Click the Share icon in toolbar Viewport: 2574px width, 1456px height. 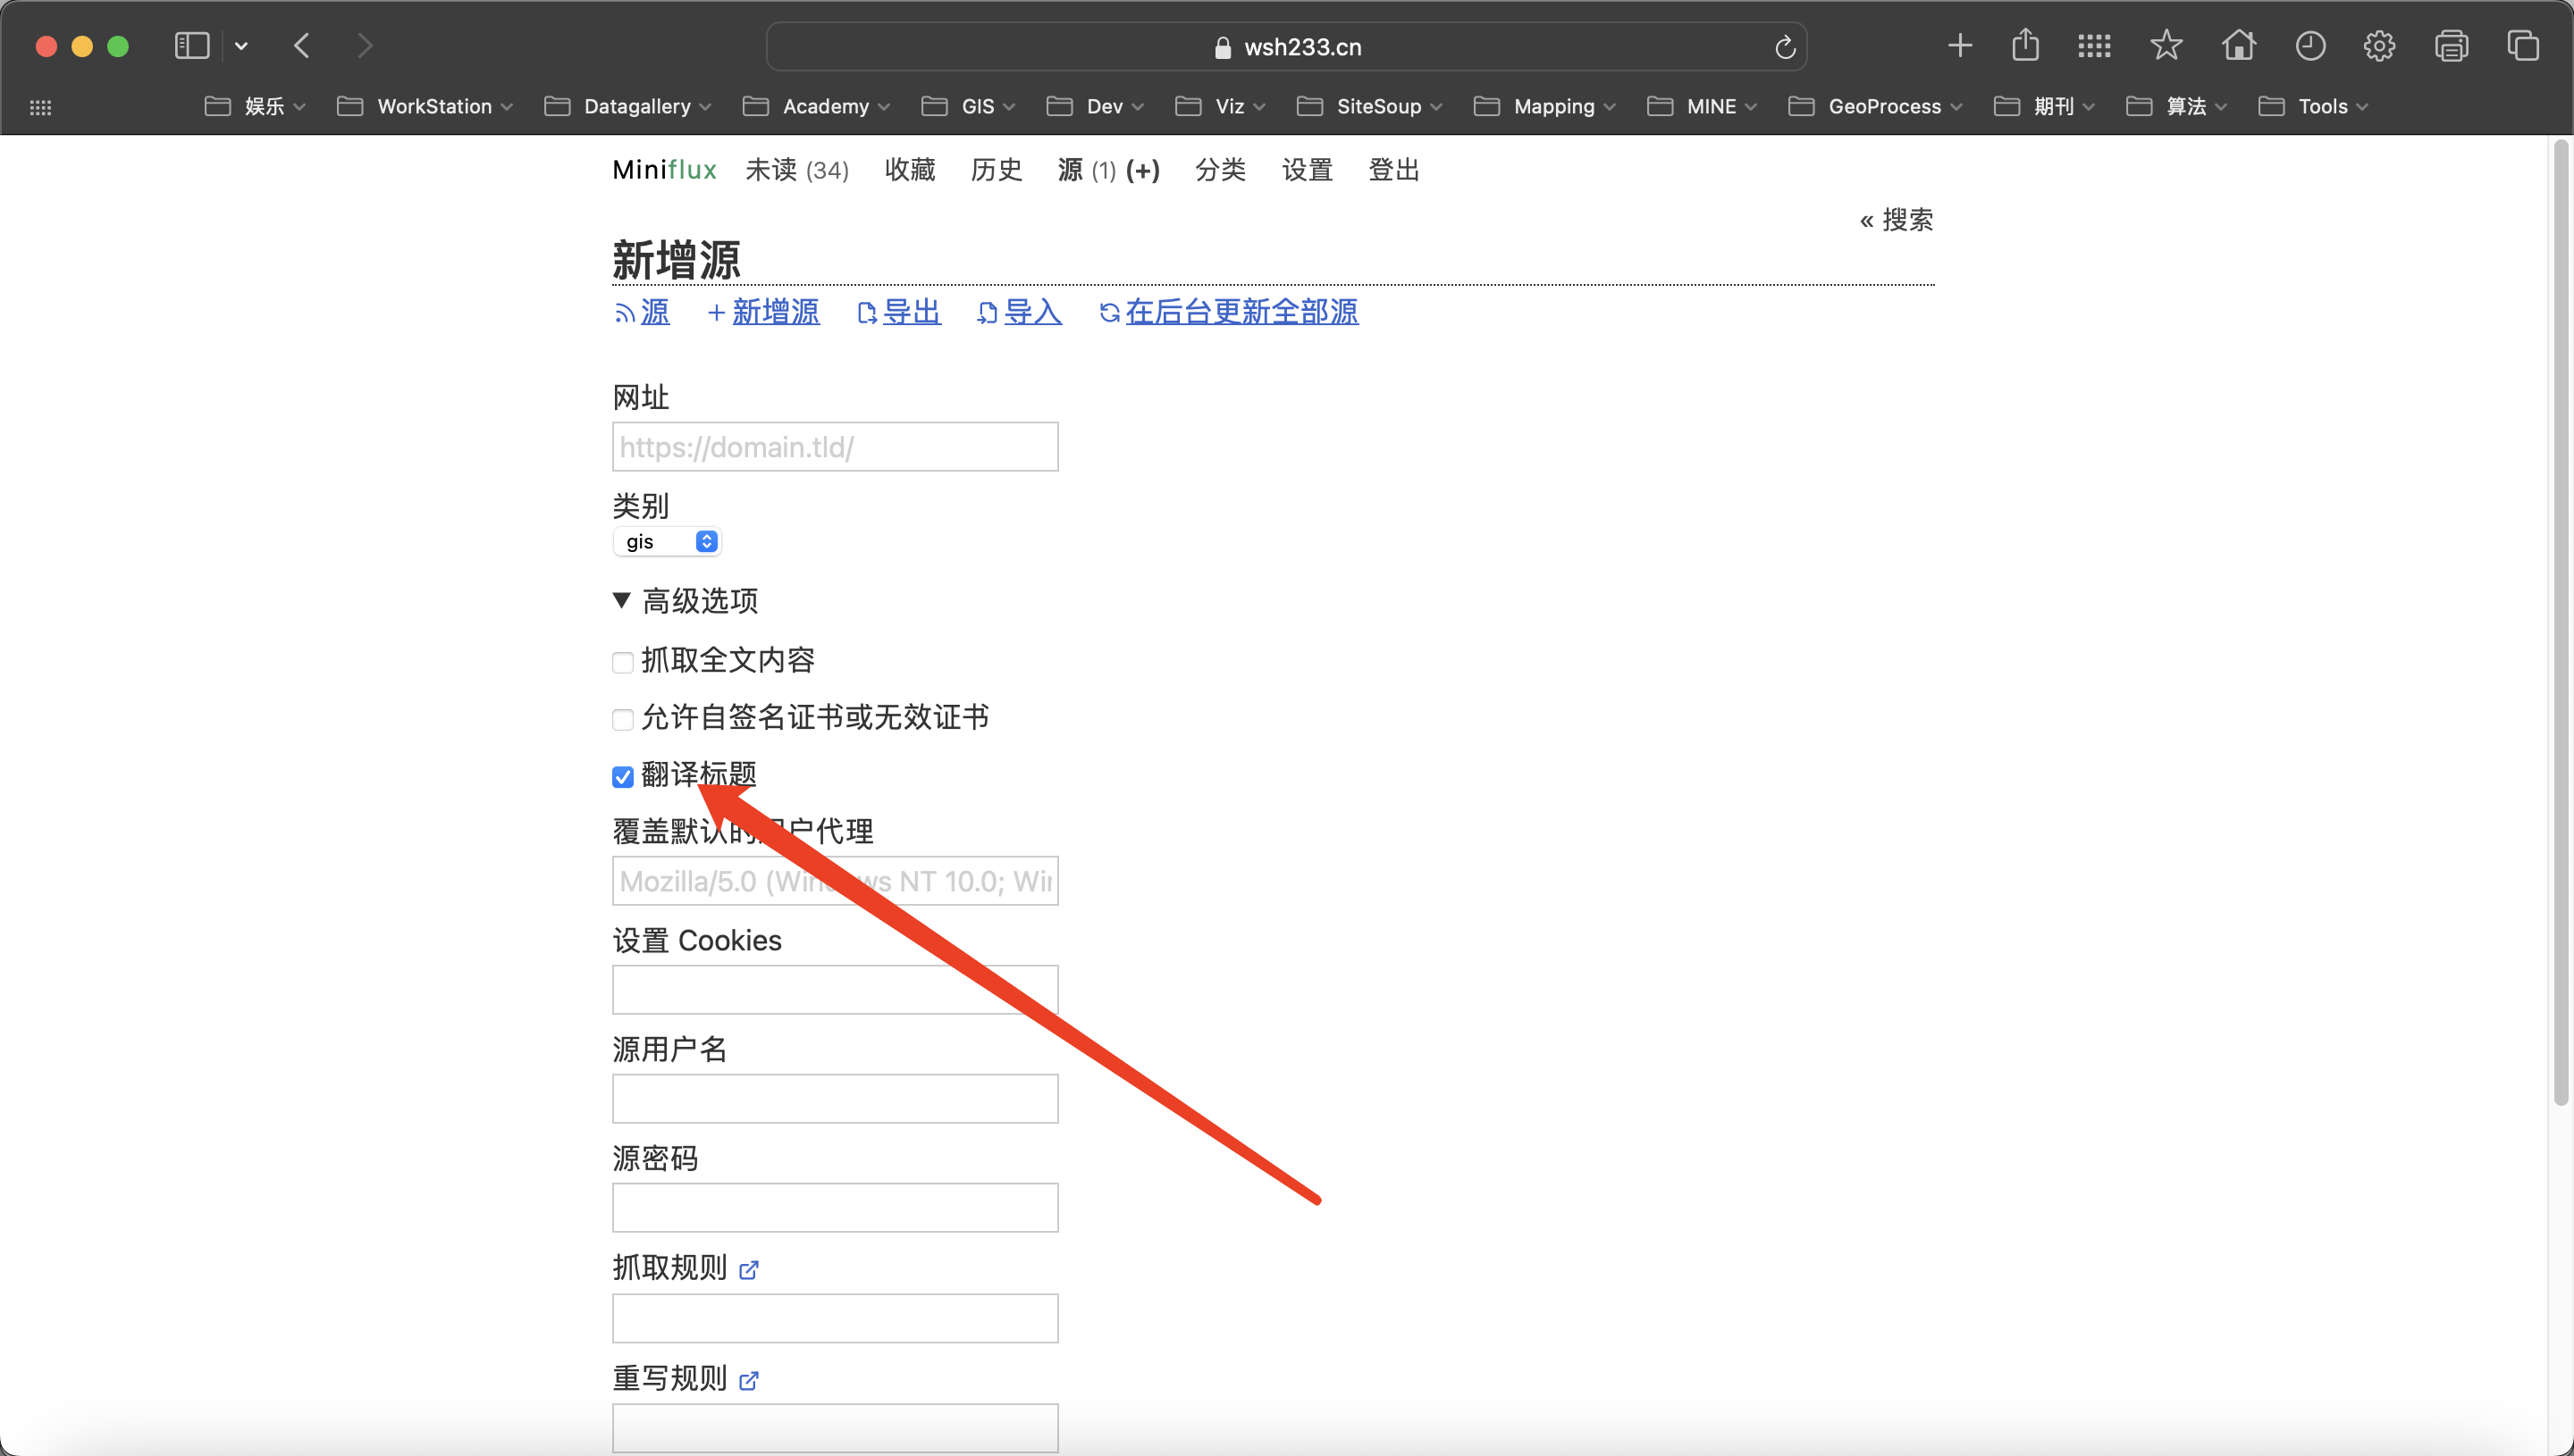tap(2024, 45)
